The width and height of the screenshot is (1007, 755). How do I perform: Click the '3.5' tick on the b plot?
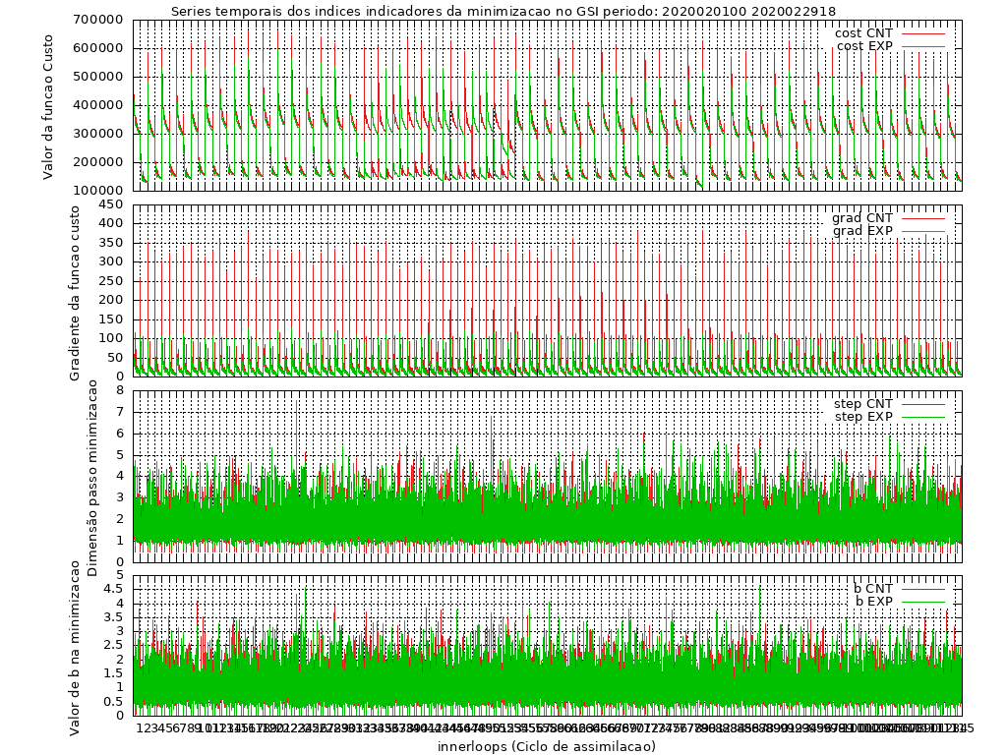click(113, 617)
